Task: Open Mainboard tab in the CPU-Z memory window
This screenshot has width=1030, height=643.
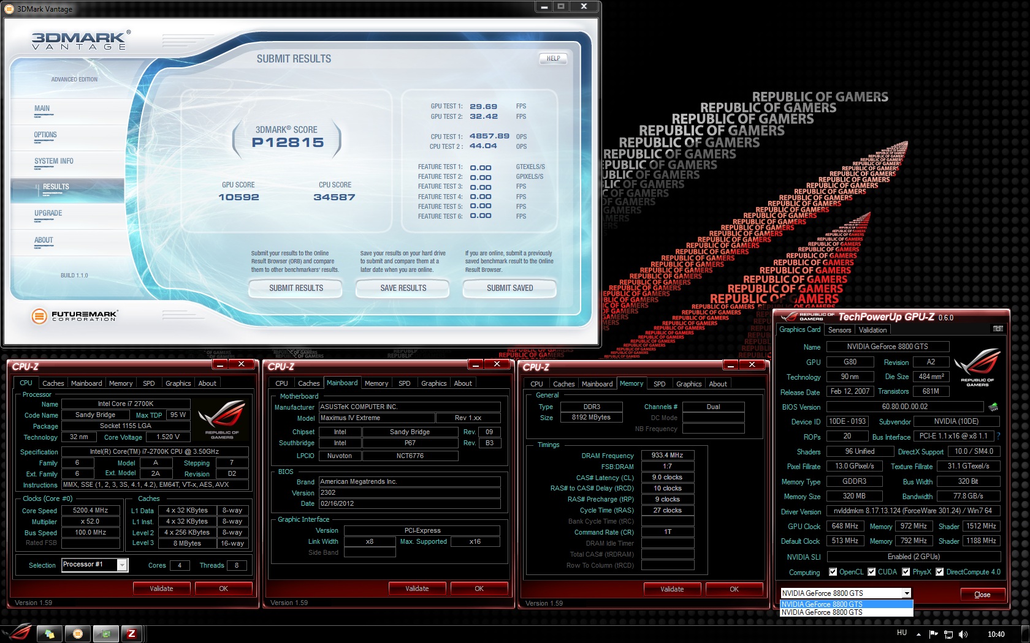Action: tap(597, 384)
